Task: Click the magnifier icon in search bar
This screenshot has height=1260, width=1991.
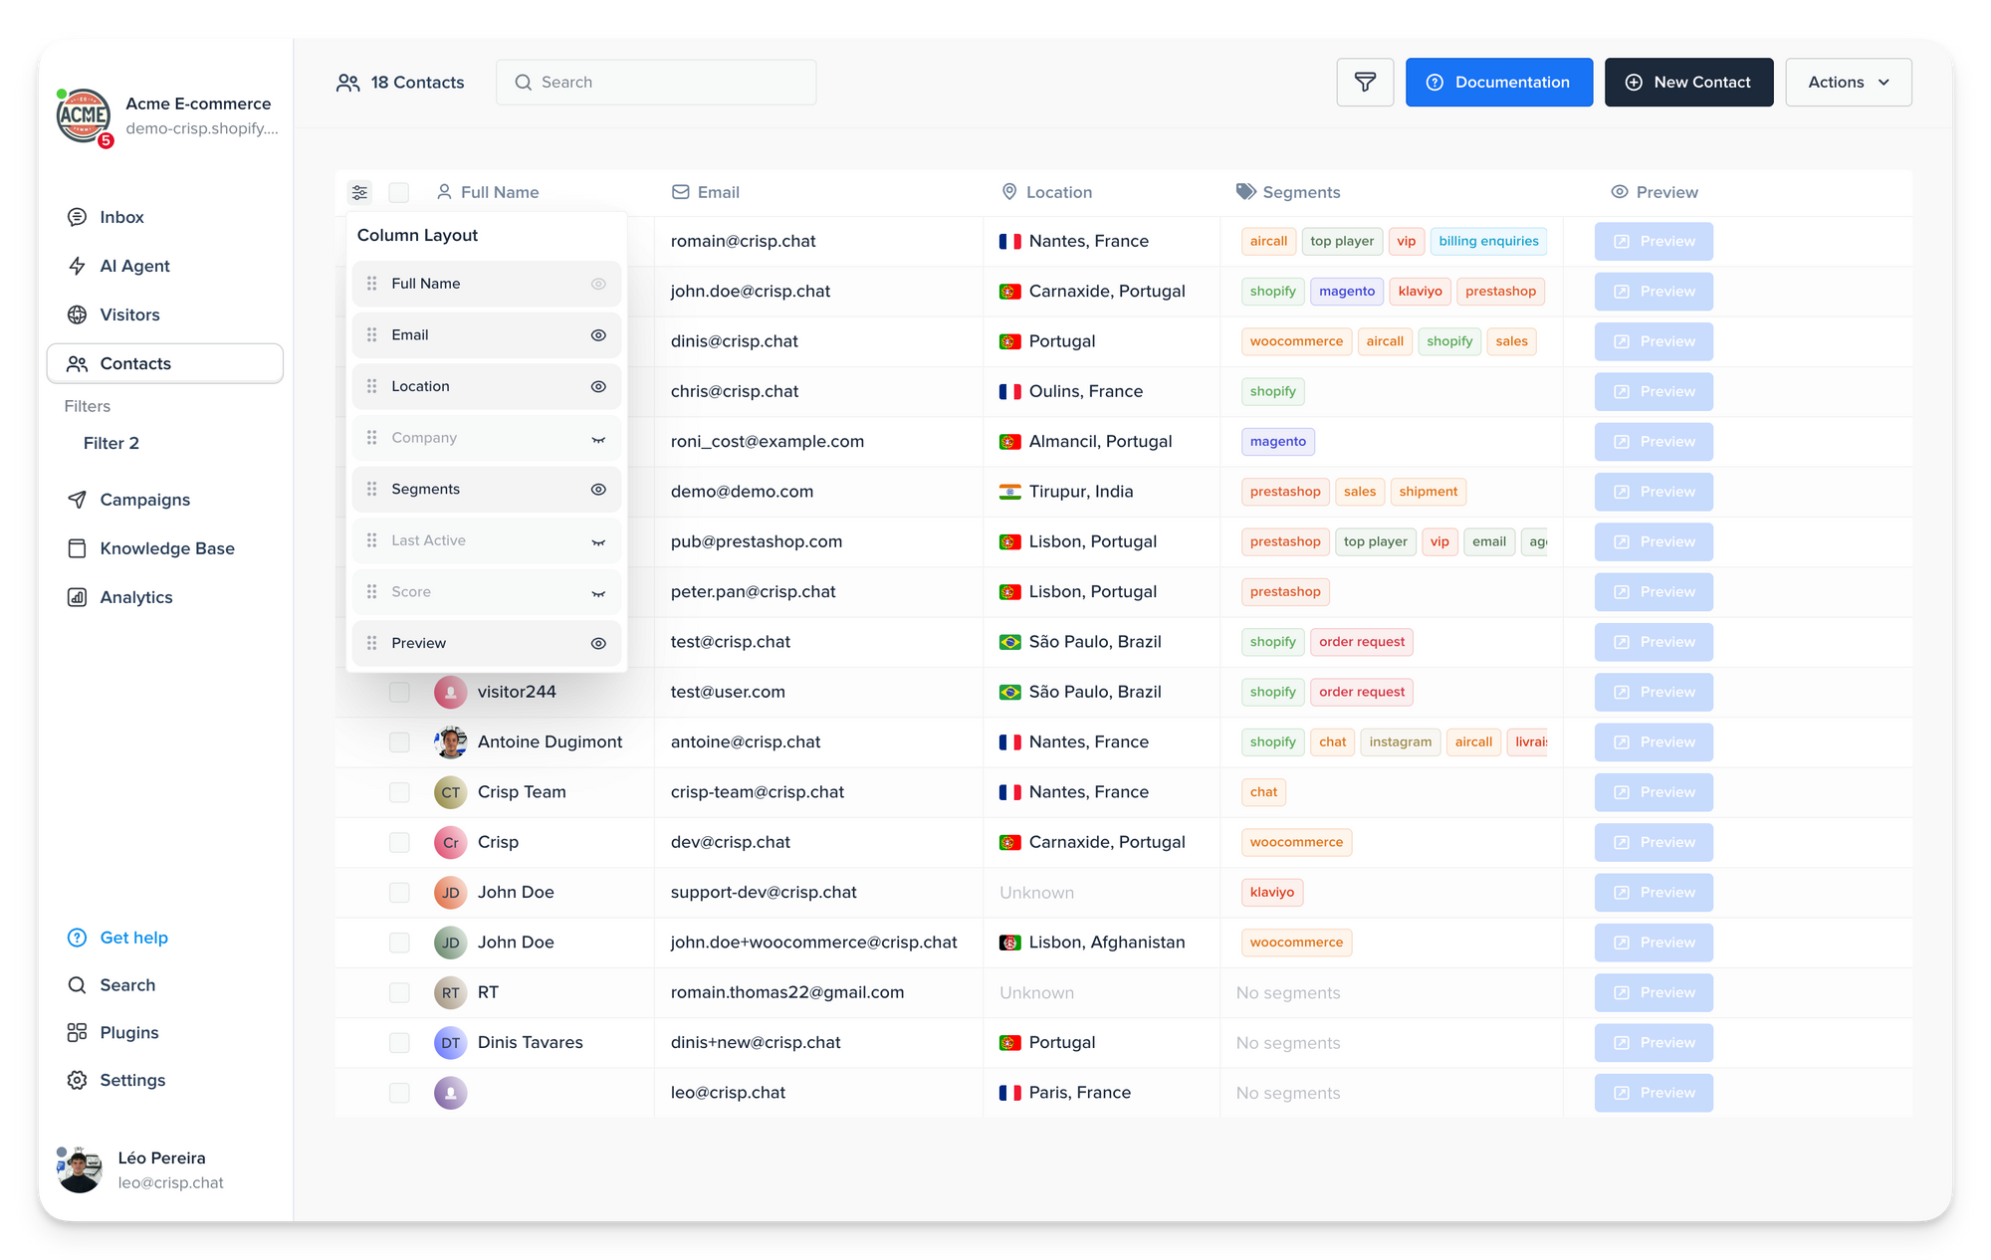Action: click(x=523, y=83)
